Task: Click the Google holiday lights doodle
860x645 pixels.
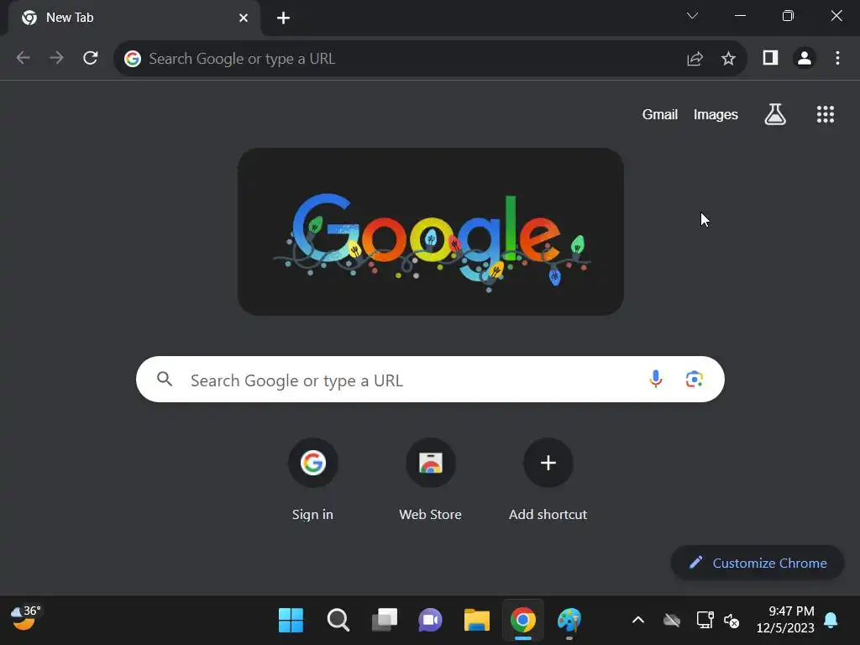Action: 431,232
